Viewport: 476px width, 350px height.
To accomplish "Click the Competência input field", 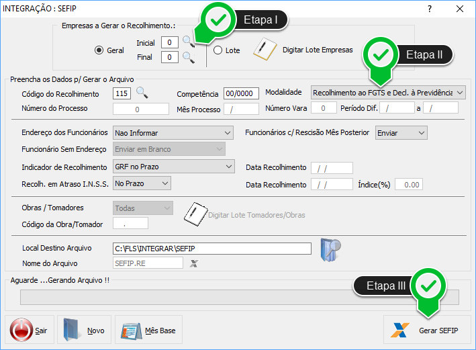I will (x=241, y=93).
